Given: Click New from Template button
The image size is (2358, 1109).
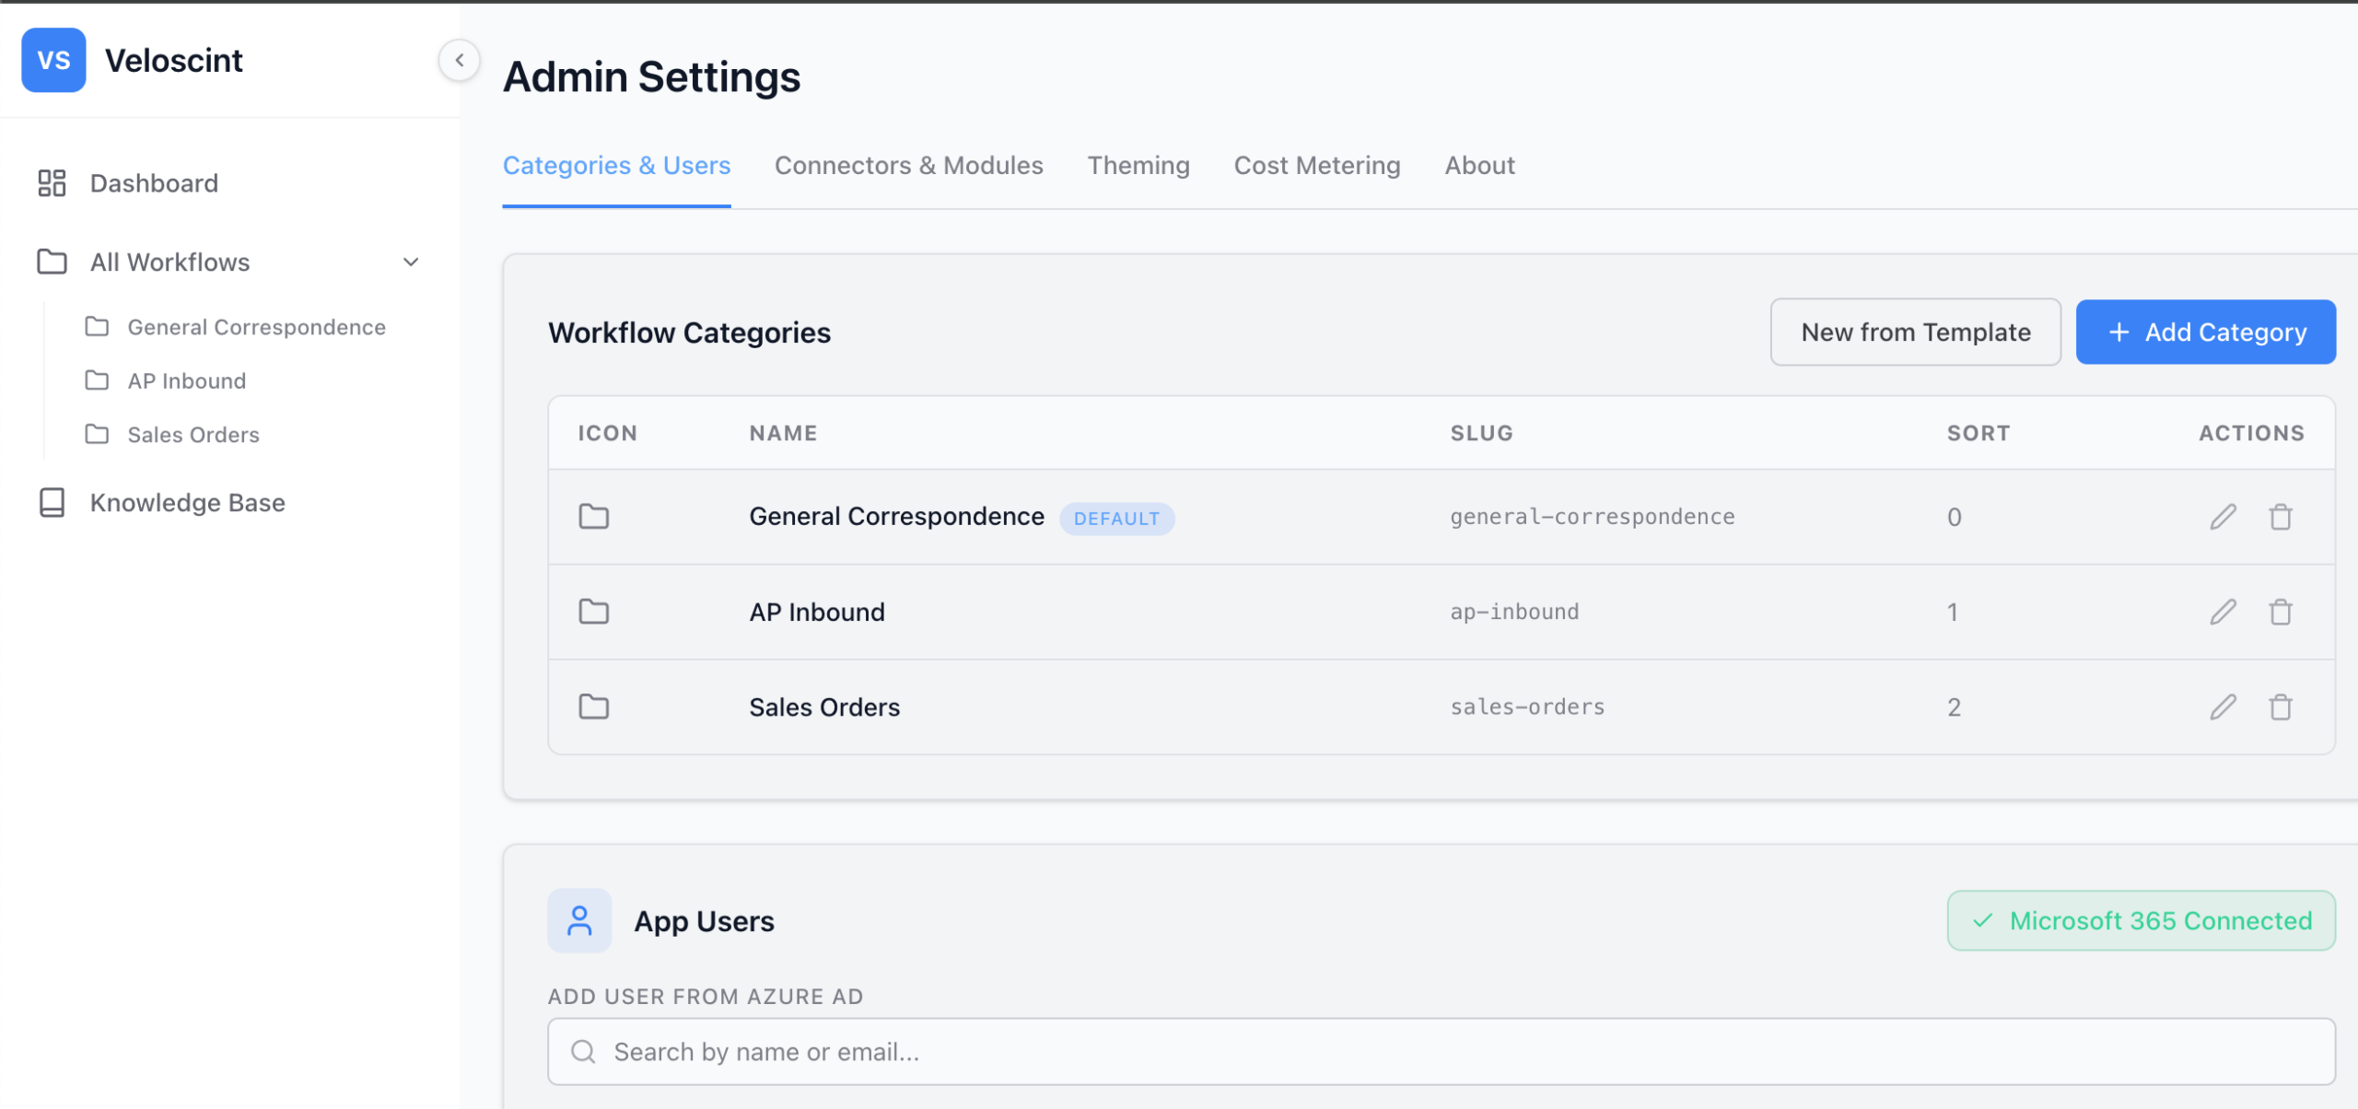Looking at the screenshot, I should pyautogui.click(x=1916, y=332).
